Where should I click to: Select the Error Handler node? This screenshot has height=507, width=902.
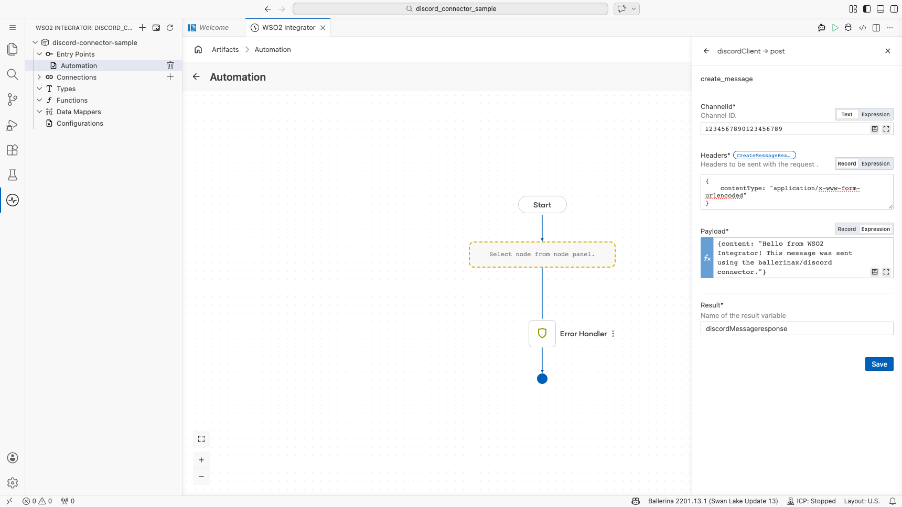542,334
